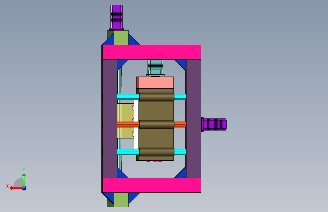Image resolution: width=328 pixels, height=212 pixels.
Task: Select the blue gusset inside the bottom right corner
Action: point(182,174)
